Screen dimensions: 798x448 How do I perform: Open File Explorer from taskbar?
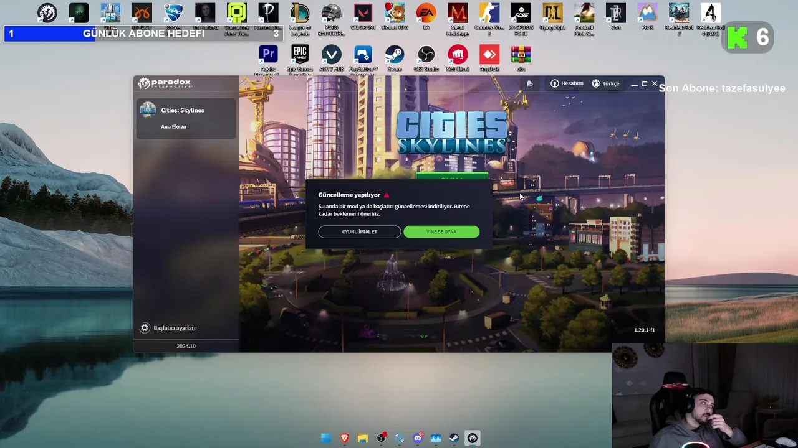363,438
